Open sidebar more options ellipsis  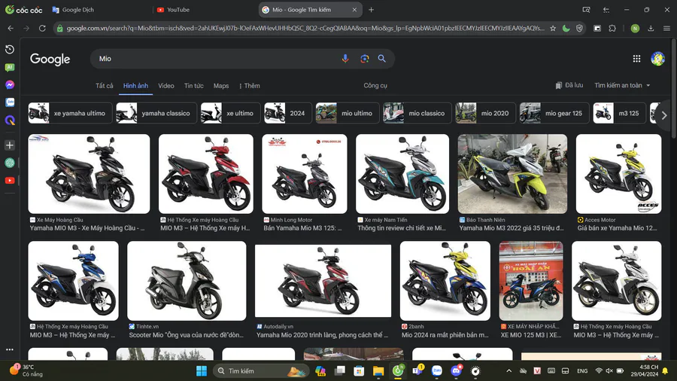pyautogui.click(x=10, y=349)
